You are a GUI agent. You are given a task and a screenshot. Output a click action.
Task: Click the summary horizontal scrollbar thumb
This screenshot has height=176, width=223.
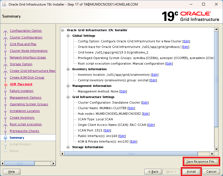(x=131, y=153)
